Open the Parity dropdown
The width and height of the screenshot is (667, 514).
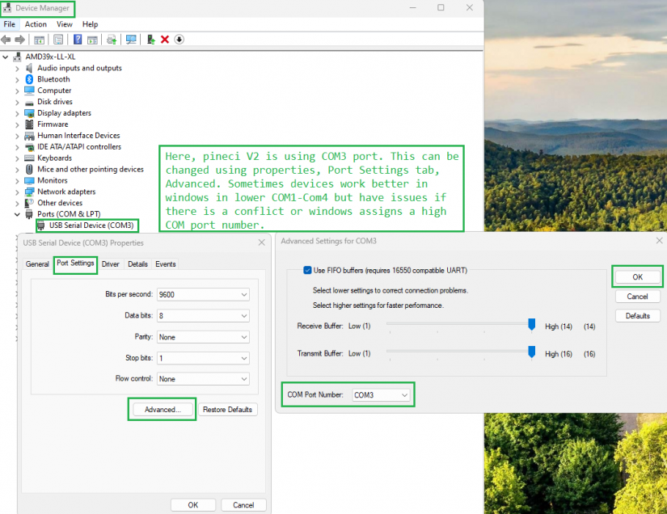tap(202, 337)
